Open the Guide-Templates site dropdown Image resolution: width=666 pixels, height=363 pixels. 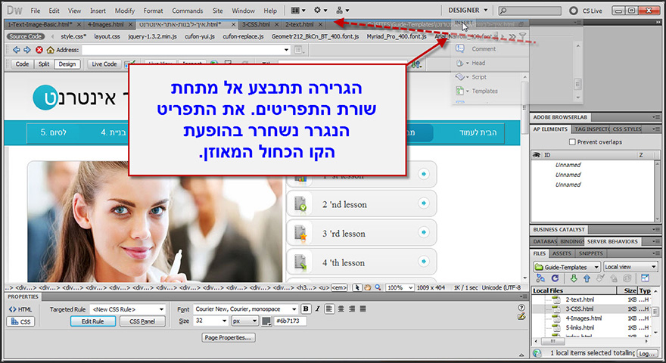pos(567,267)
